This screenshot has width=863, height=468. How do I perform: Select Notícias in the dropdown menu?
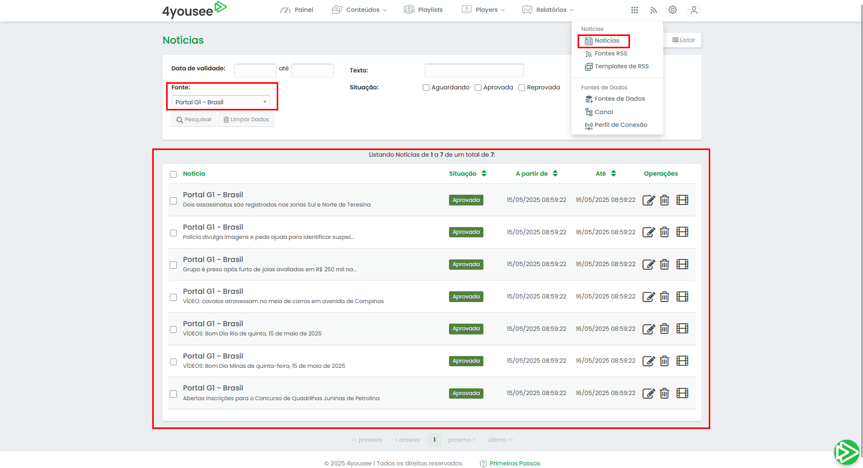pyautogui.click(x=602, y=41)
